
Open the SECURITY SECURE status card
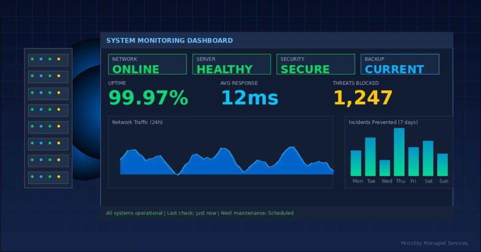click(316, 64)
